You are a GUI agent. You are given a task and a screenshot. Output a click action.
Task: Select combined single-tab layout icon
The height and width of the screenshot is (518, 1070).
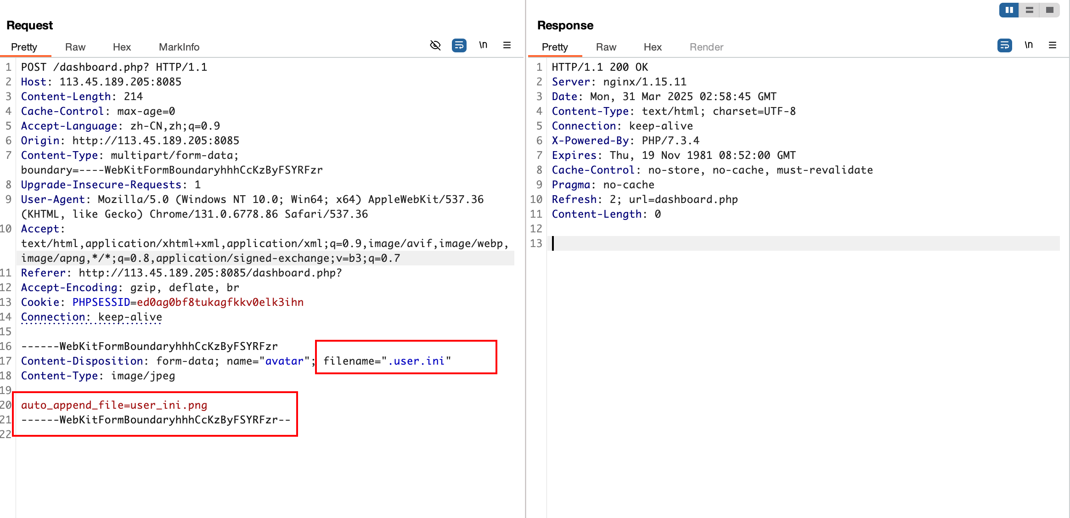click(x=1050, y=10)
